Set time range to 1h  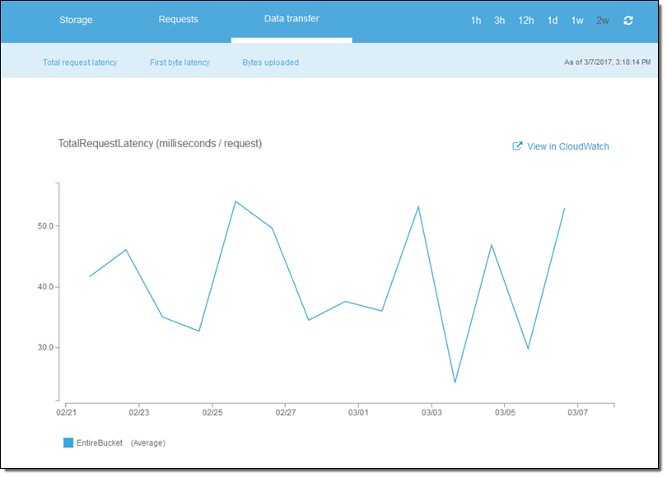pyautogui.click(x=476, y=21)
